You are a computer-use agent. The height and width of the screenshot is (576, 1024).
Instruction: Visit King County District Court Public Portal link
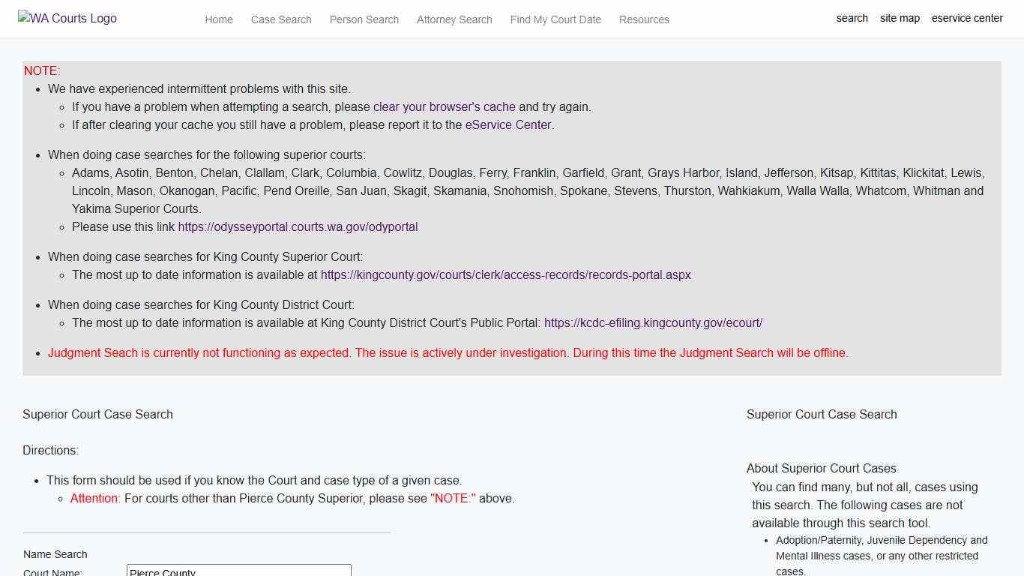pos(653,322)
